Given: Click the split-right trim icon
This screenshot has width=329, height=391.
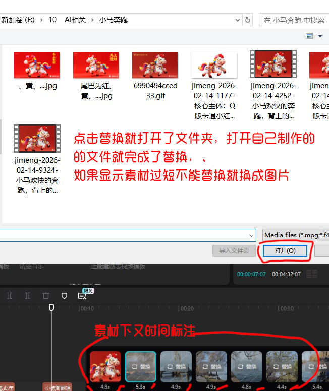Looking at the screenshot, I should tap(27, 296).
